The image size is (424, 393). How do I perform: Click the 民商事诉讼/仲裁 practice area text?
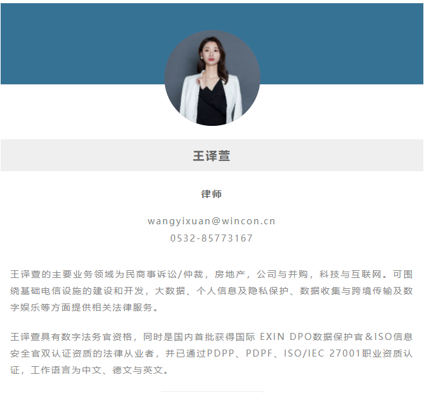(x=164, y=274)
